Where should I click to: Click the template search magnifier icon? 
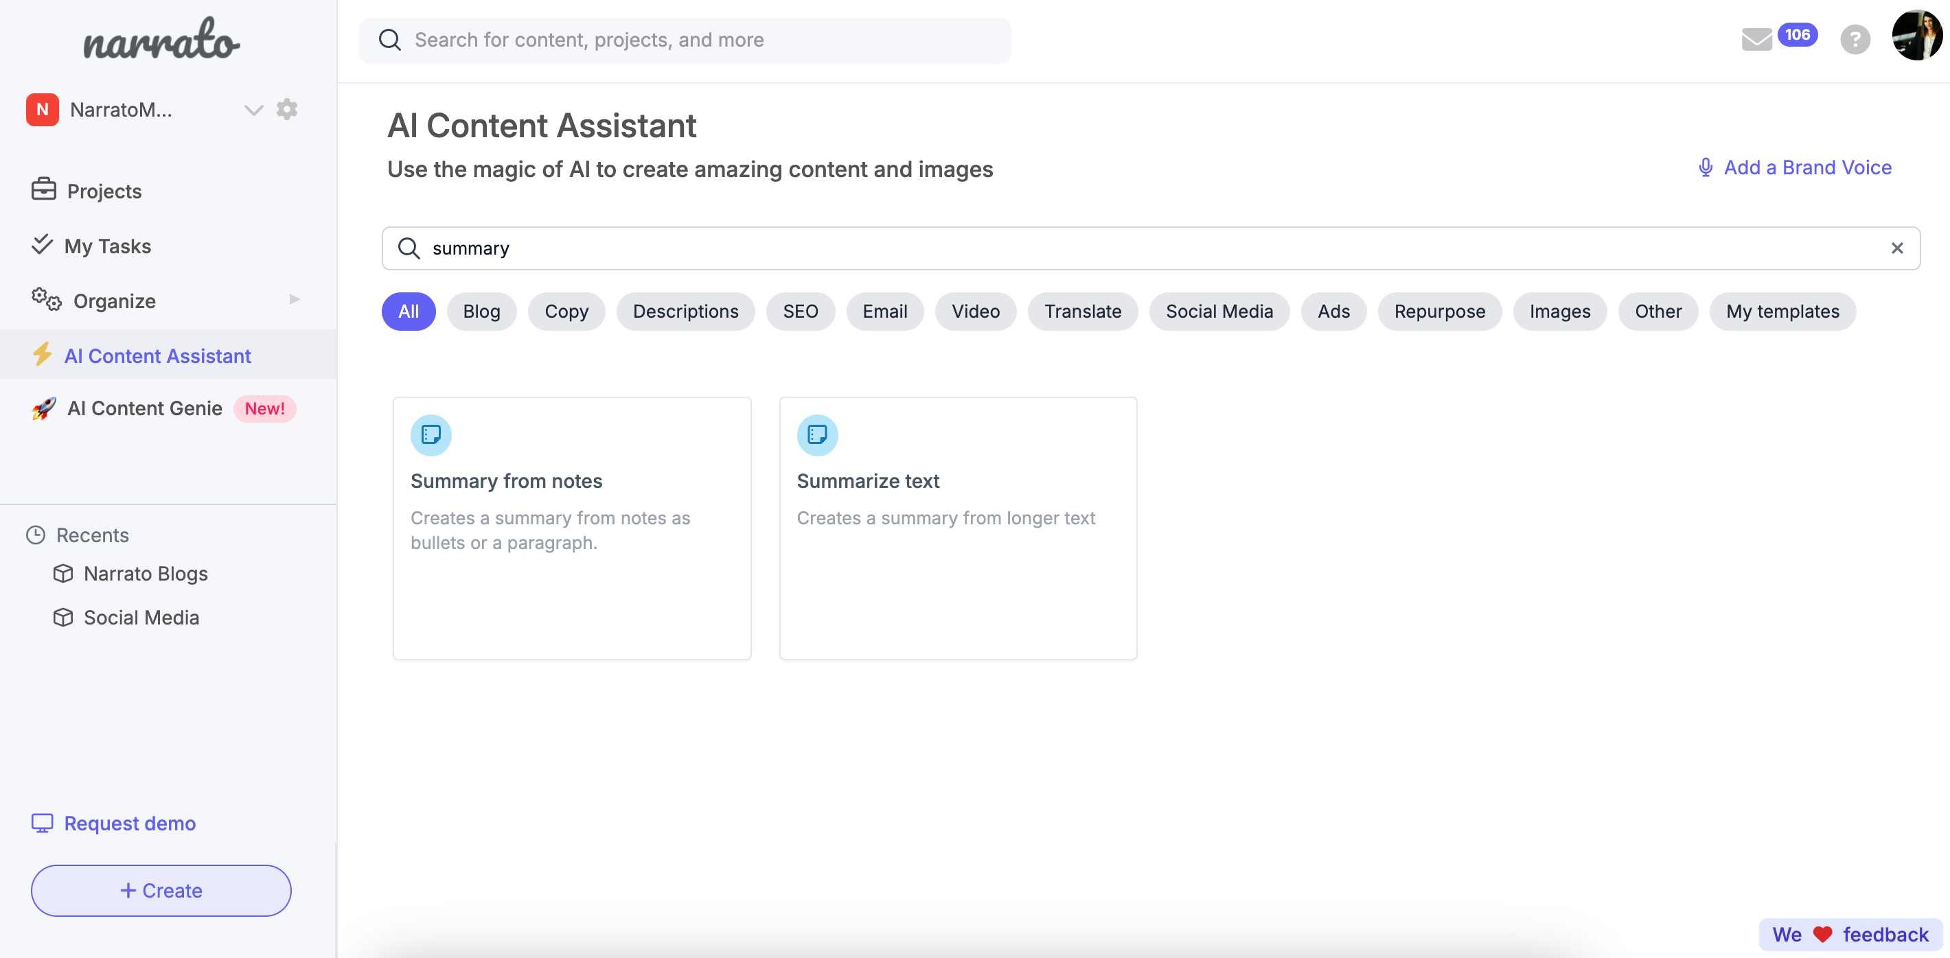pyautogui.click(x=409, y=248)
